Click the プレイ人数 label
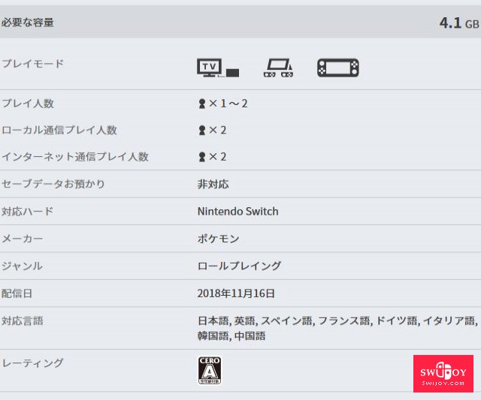Image resolution: width=481 pixels, height=400 pixels. point(28,104)
